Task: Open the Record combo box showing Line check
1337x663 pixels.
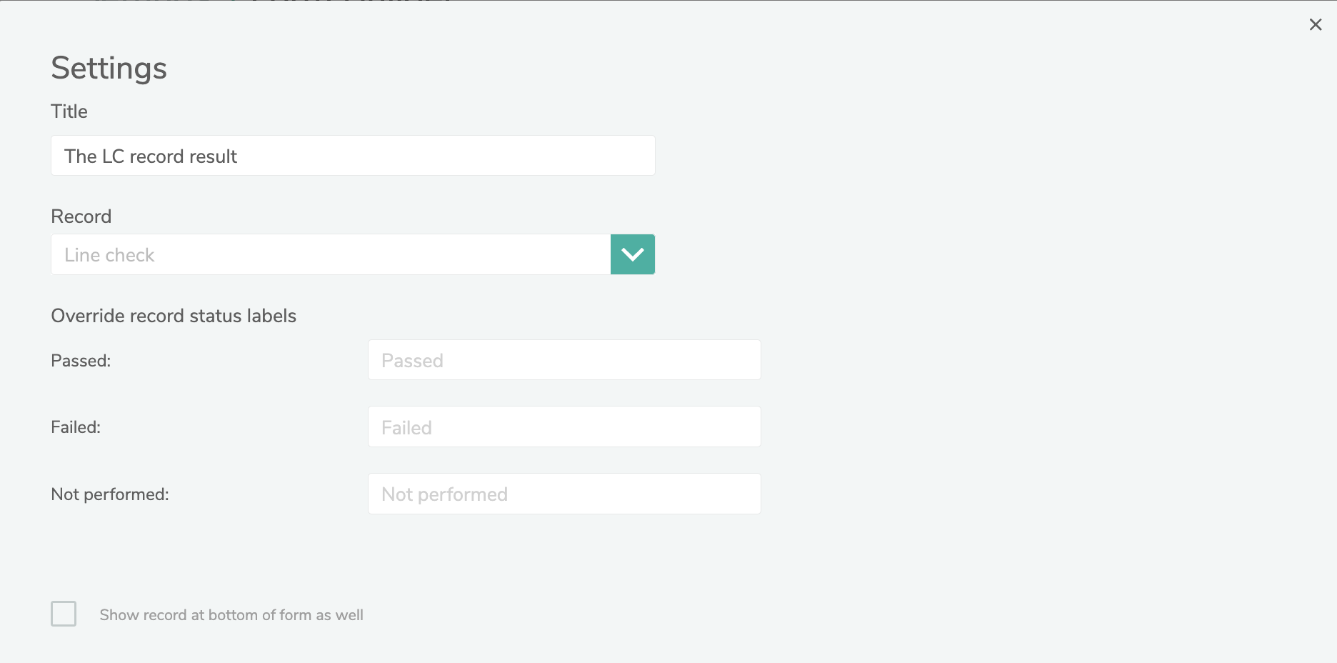Action: 330,254
